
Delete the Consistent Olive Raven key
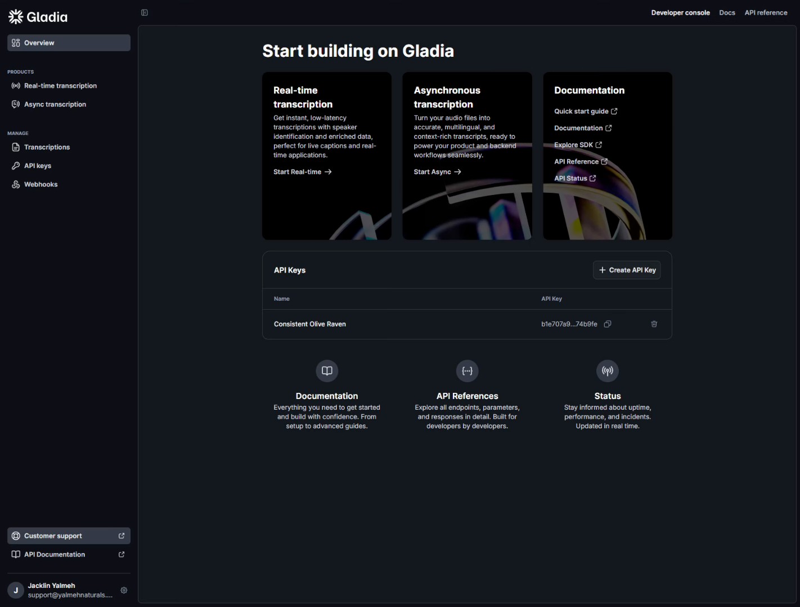(654, 324)
